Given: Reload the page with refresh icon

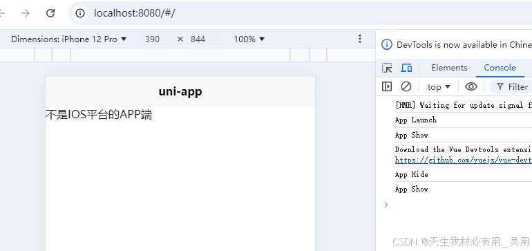Looking at the screenshot, I should 50,13.
